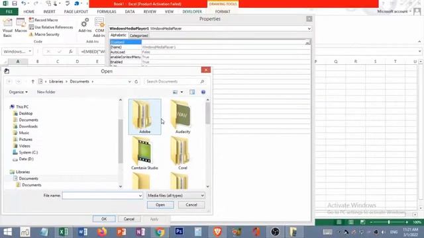This screenshot has width=424, height=238.
Task: Open the FORMAT drawing tools tab
Action: tap(223, 12)
